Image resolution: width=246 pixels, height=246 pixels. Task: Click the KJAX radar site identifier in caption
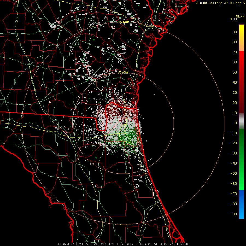(145, 244)
